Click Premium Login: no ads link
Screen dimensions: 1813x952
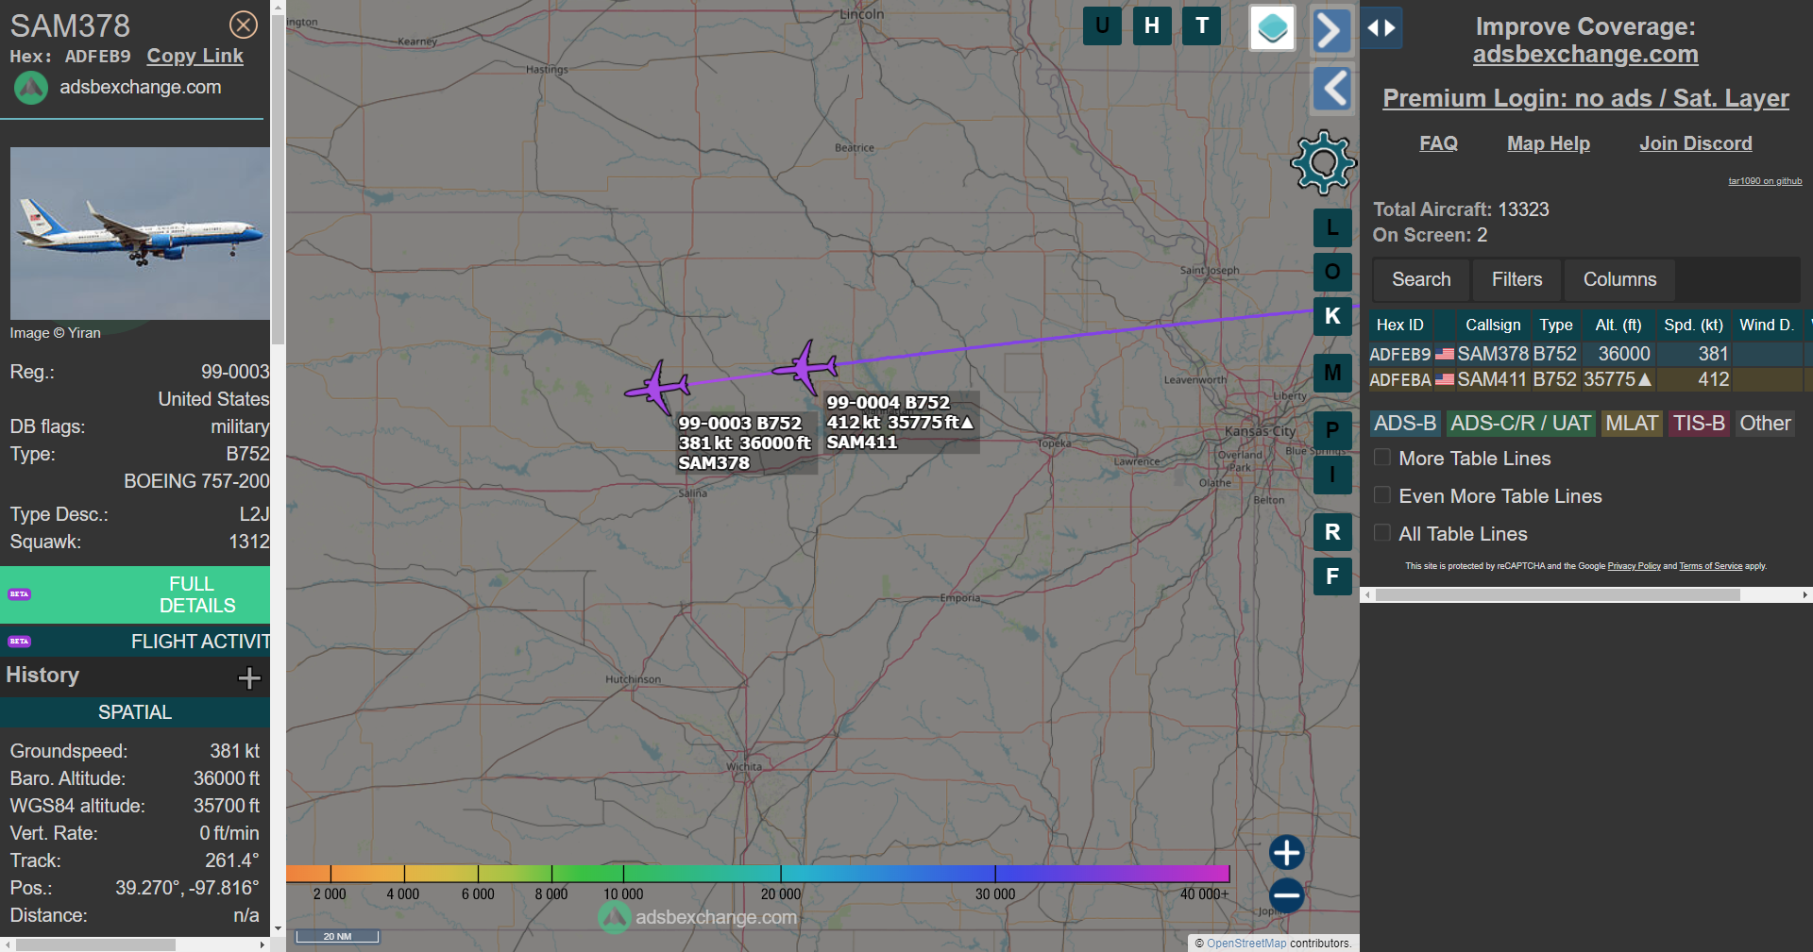[1585, 98]
